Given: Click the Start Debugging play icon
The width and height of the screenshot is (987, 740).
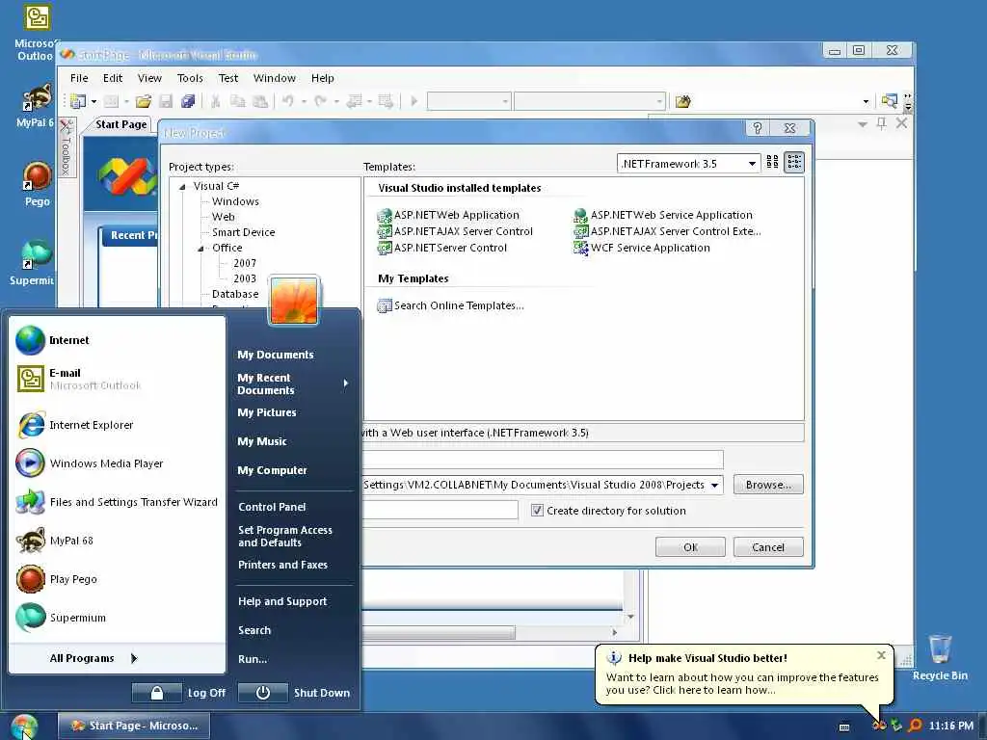Looking at the screenshot, I should tap(413, 100).
